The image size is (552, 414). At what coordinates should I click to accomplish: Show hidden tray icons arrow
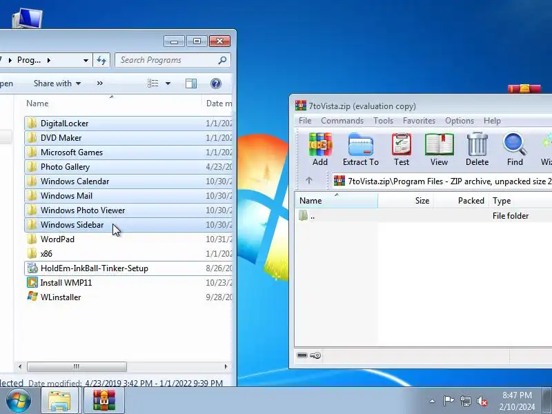click(x=432, y=401)
